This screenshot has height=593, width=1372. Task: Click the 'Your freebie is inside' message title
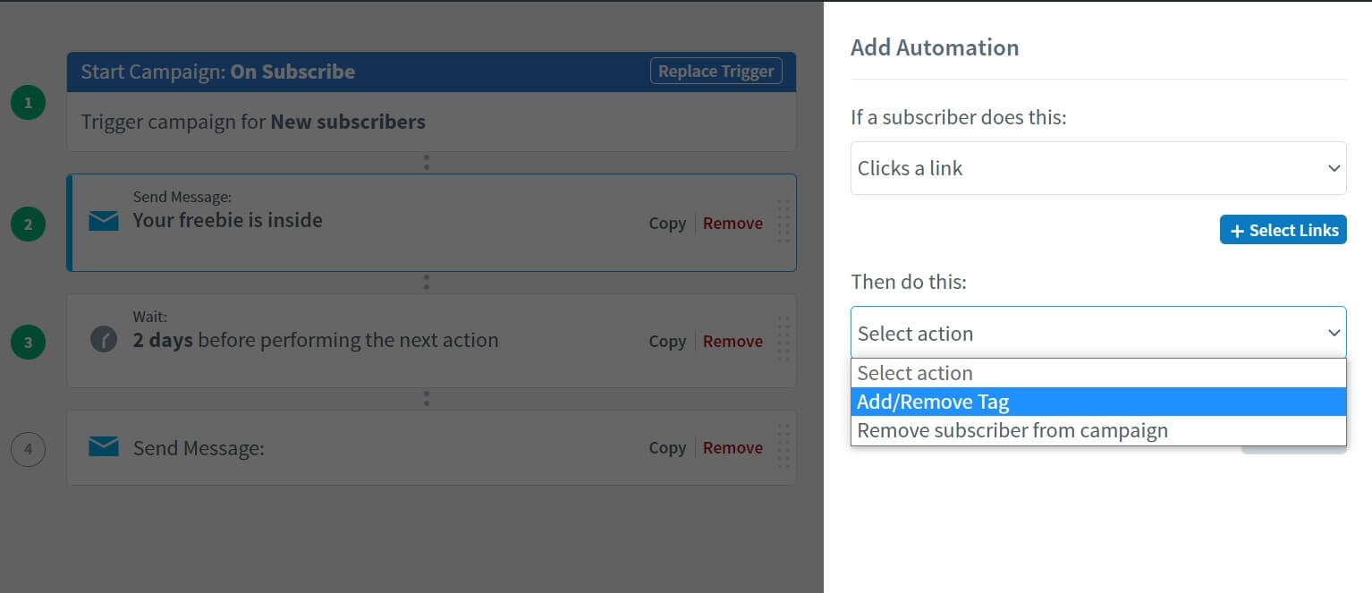228,221
